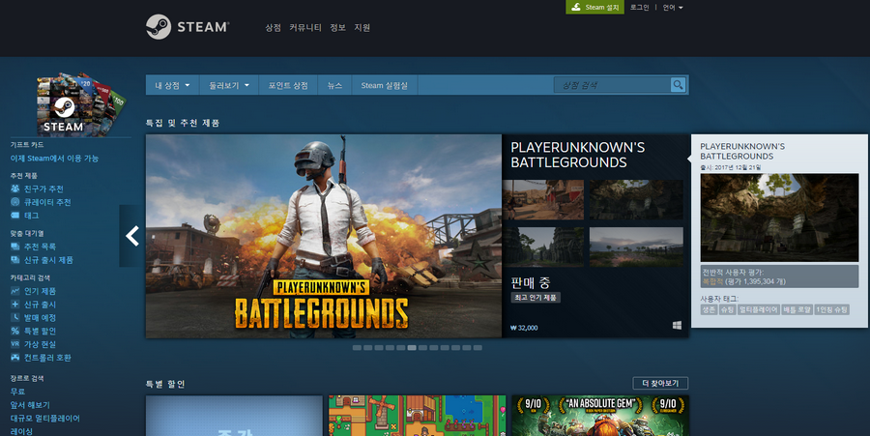Screen dimensions: 870x436
Task: Click the 발매 예정 clock icon
Action: coord(14,317)
